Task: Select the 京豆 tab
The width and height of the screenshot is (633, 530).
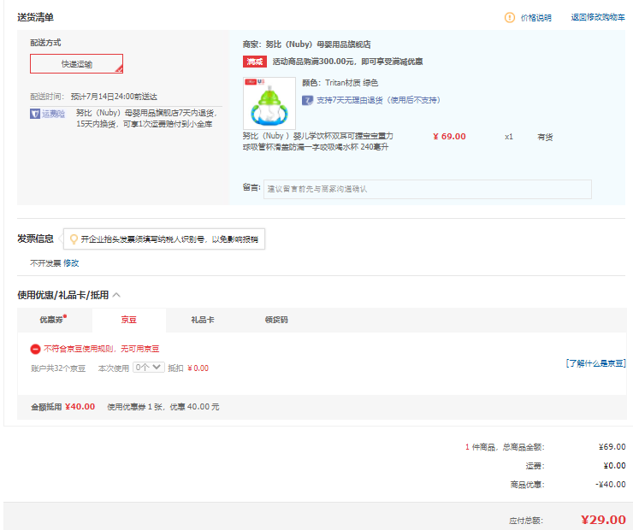Action: (x=129, y=320)
